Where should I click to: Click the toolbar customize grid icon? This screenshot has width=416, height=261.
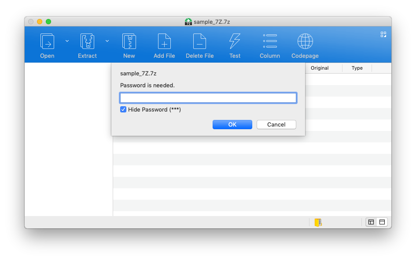click(383, 34)
